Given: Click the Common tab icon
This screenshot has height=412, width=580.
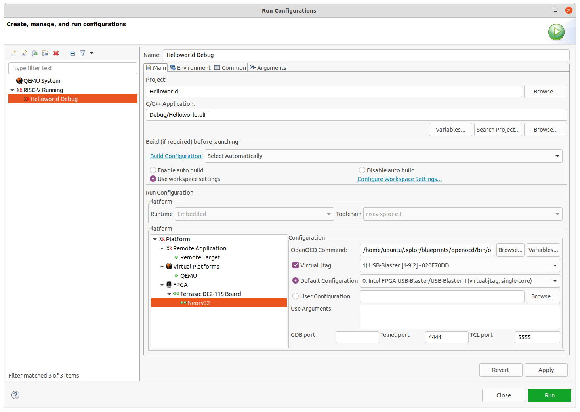Looking at the screenshot, I should (217, 68).
